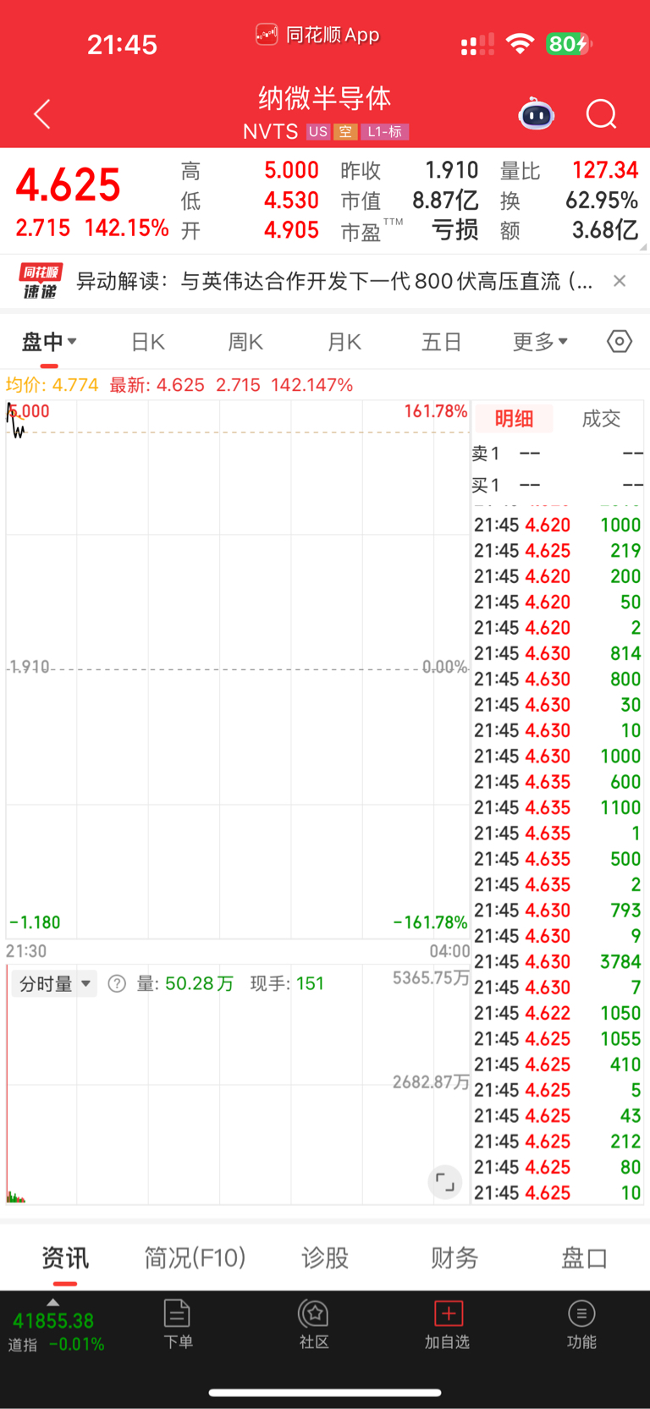Expand chart to fullscreen icon

444,1181
